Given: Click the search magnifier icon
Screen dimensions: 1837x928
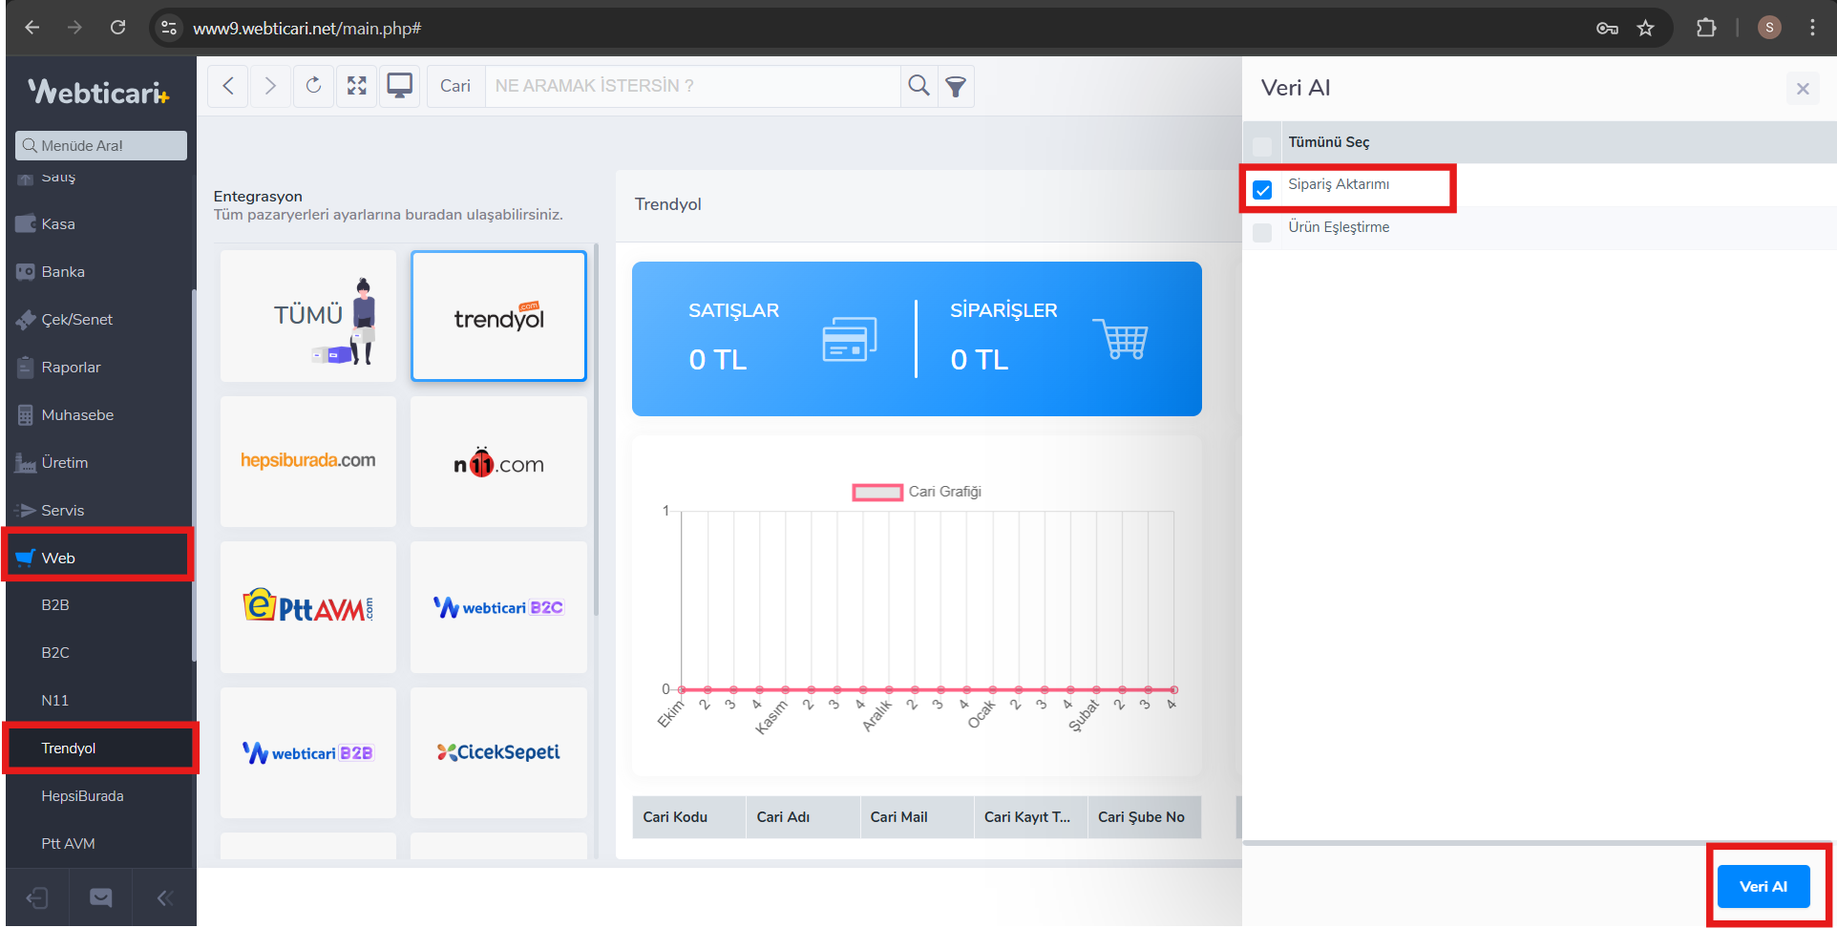Looking at the screenshot, I should click(x=918, y=86).
